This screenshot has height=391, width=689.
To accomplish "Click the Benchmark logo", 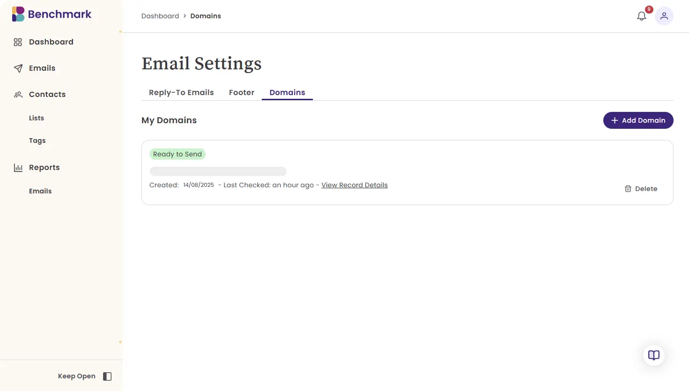I will pos(51,14).
